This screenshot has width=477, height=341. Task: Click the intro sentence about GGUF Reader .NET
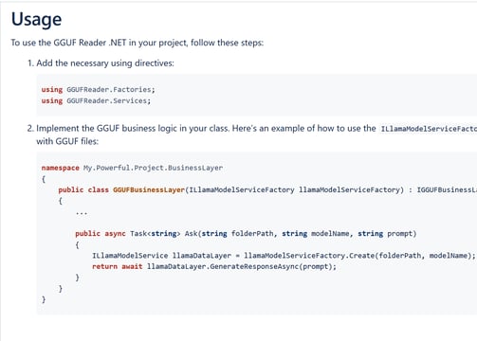coord(138,43)
